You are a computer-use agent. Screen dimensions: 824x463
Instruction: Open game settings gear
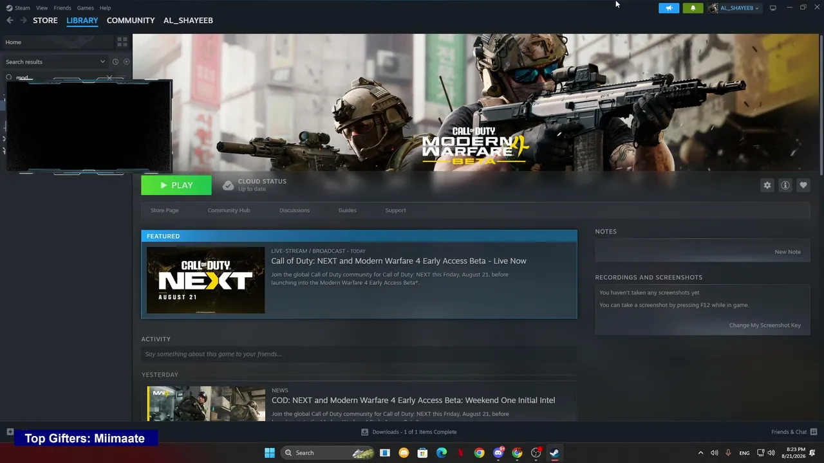pos(767,185)
